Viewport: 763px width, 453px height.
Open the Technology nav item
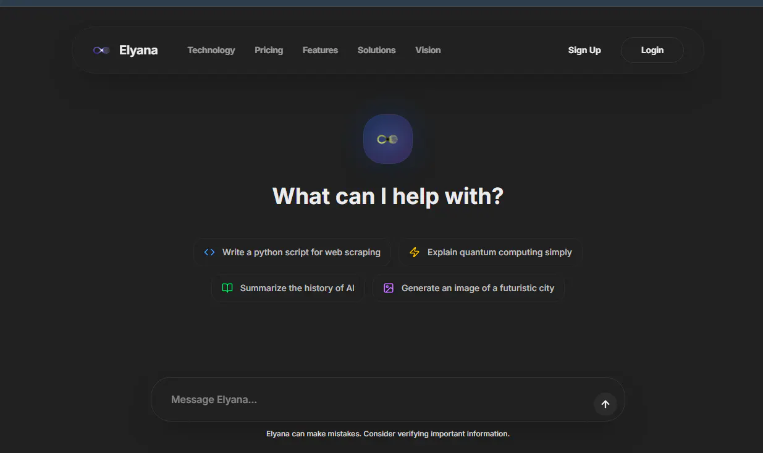click(211, 50)
